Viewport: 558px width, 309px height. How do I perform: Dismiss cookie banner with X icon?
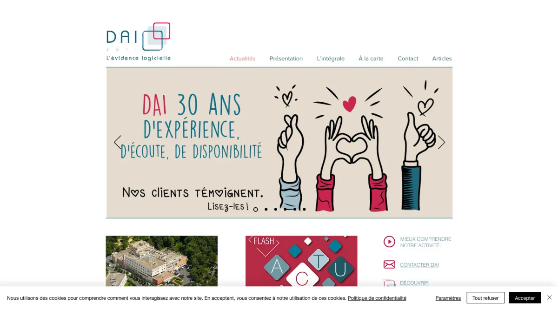(x=549, y=297)
